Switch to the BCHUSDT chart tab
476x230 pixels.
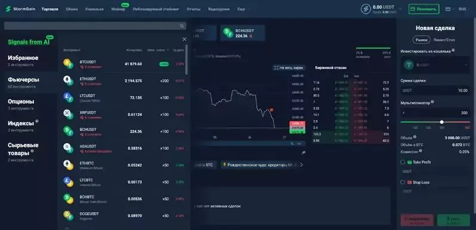tap(243, 33)
